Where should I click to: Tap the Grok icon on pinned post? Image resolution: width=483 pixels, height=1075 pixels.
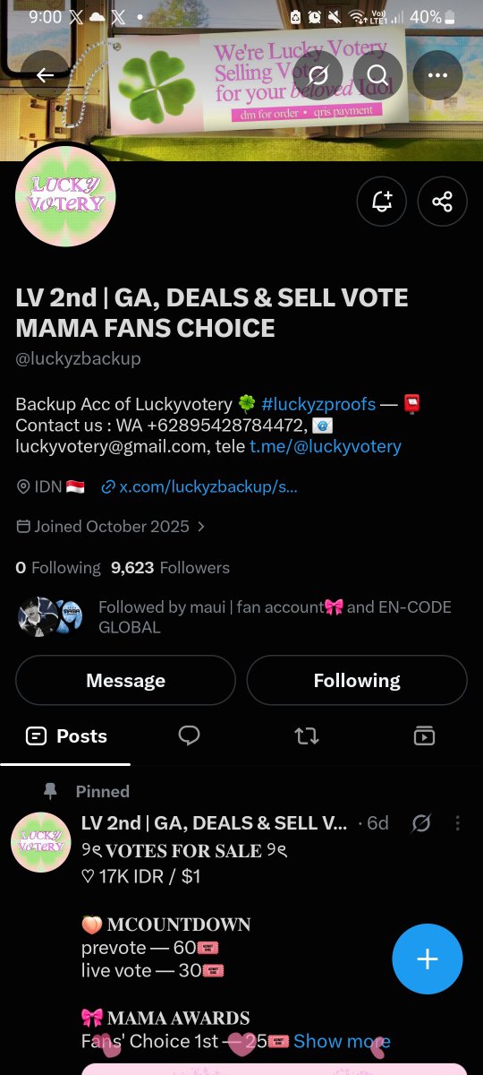(x=420, y=823)
